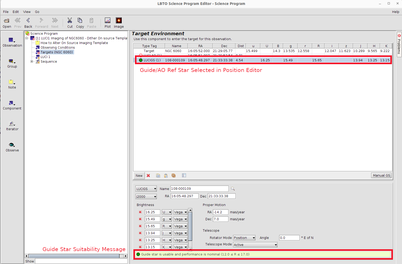
Task: Remove the 16.25 U brightness entry
Action: 140,212
